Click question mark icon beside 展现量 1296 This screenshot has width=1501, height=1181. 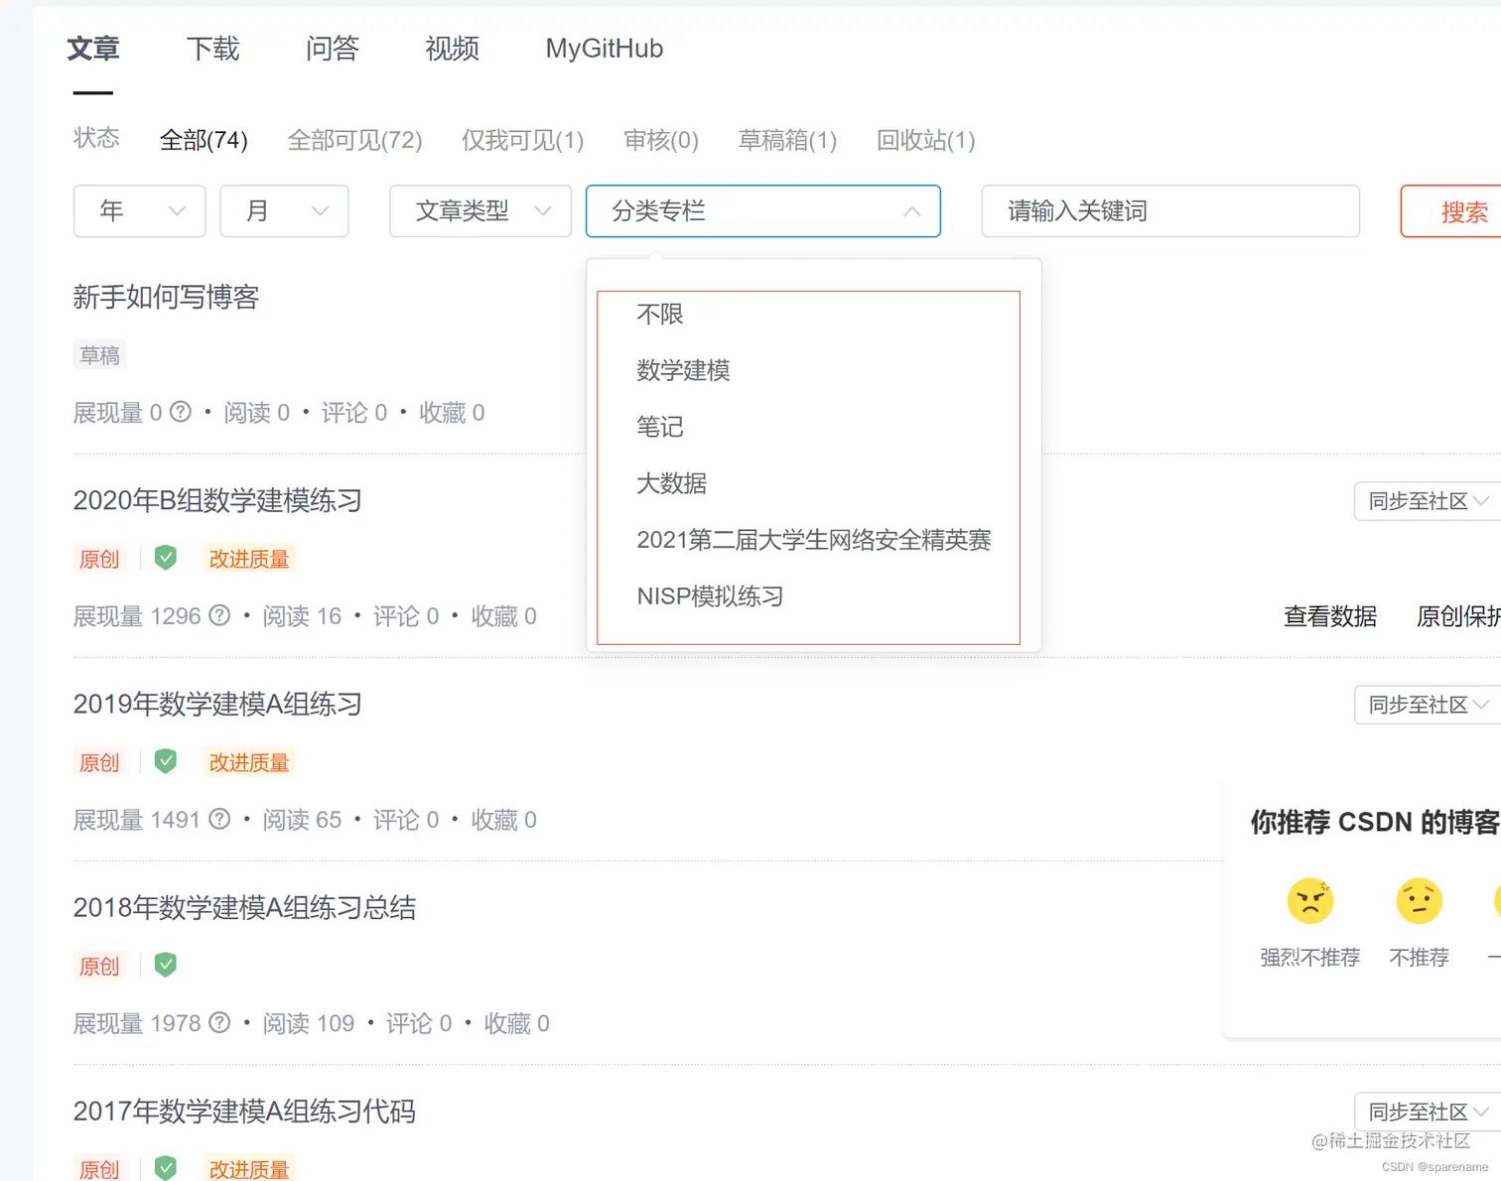pyautogui.click(x=218, y=616)
